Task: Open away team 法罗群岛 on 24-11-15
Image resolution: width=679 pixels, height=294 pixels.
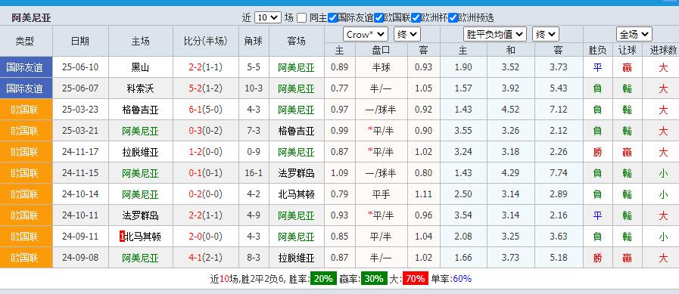Action: coord(296,173)
